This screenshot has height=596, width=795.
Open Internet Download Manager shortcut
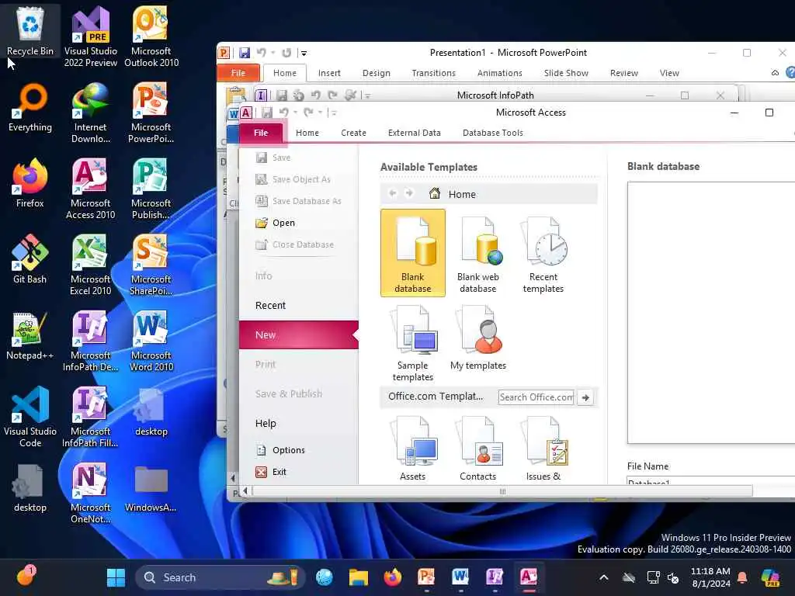(x=90, y=113)
